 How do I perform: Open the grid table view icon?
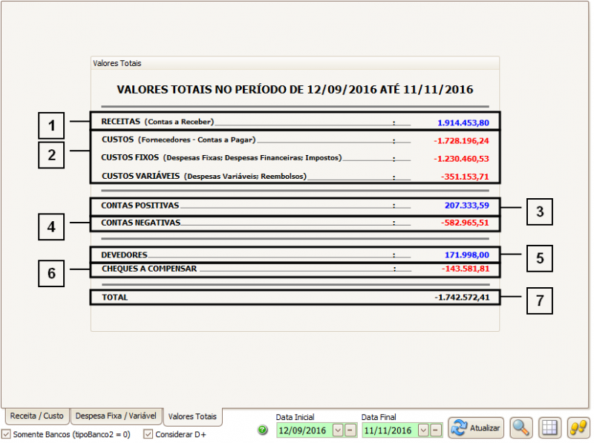549,427
